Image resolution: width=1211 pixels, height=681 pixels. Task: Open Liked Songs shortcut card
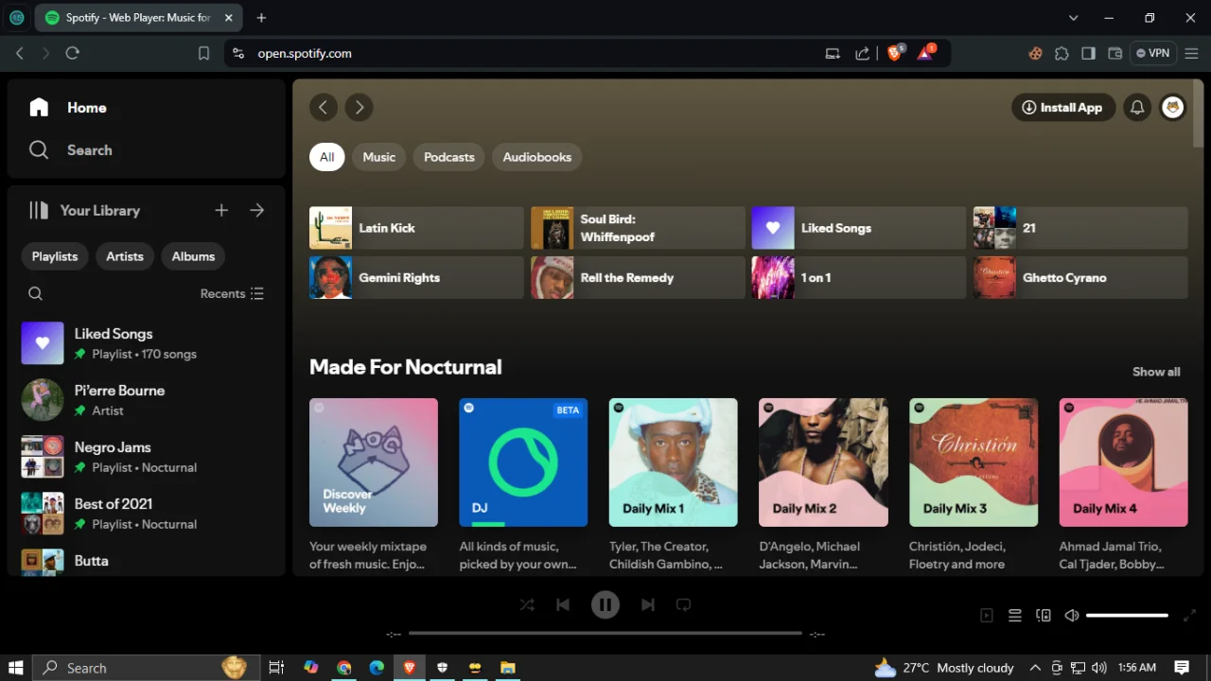coord(859,228)
